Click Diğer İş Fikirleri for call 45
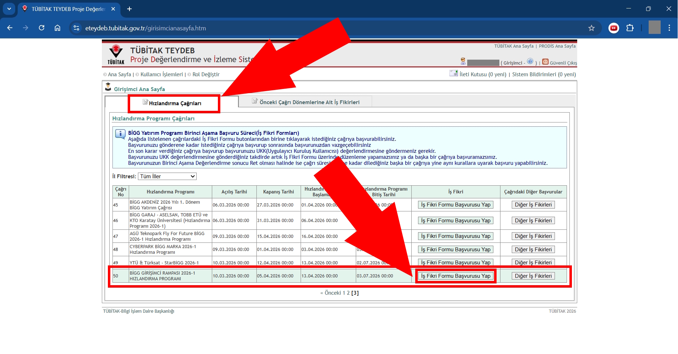Screen dimensions: 678x354 point(533,205)
